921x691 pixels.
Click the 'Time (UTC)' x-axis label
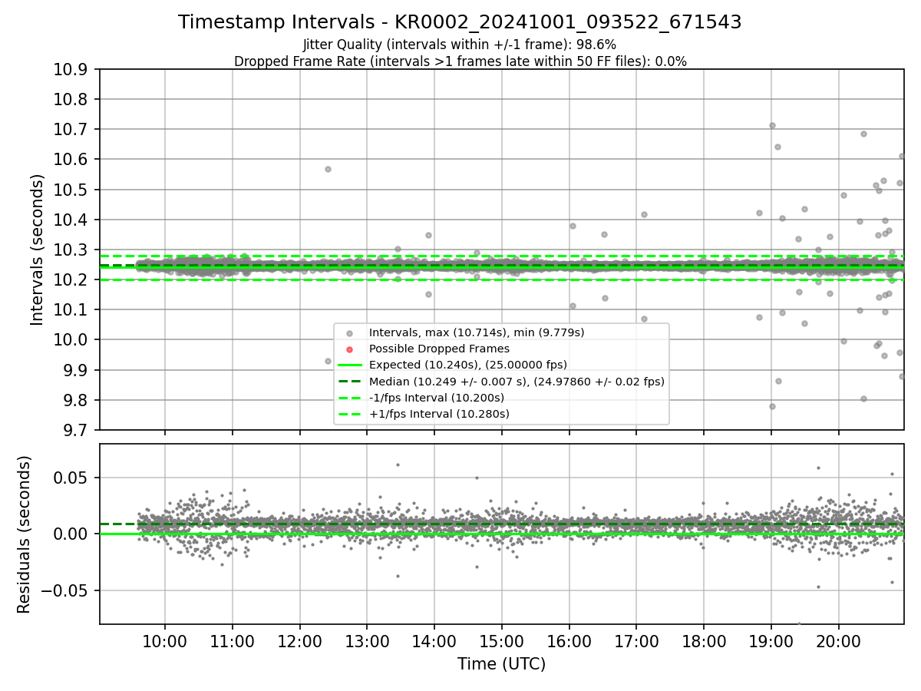pyautogui.click(x=501, y=664)
